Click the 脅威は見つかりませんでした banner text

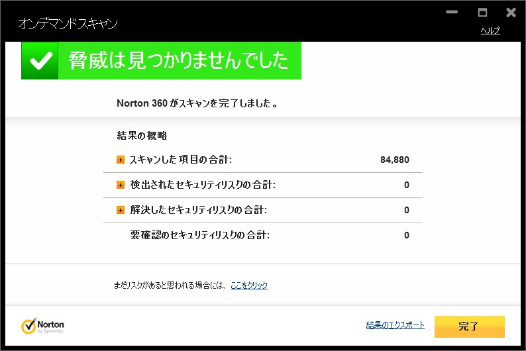pyautogui.click(x=178, y=61)
